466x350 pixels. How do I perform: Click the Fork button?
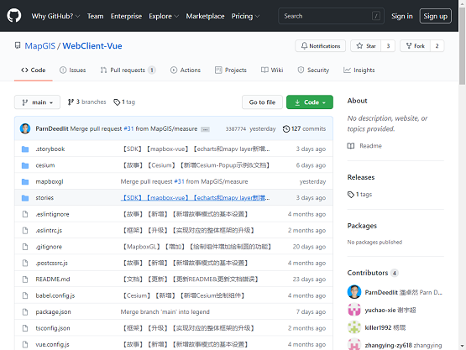[415, 46]
